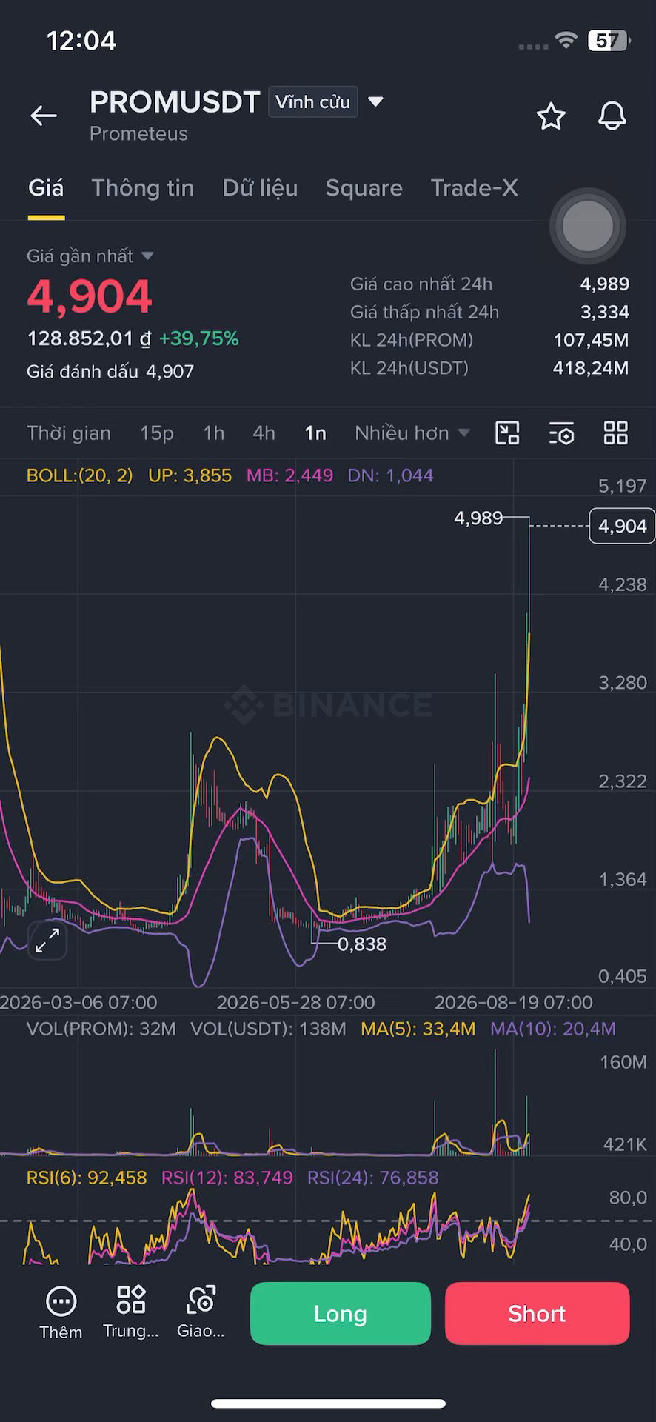Open price alerts bell icon
The width and height of the screenshot is (656, 1422).
click(612, 116)
